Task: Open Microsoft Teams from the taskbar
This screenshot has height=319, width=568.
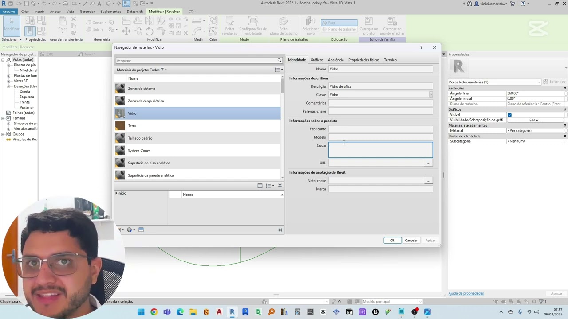Action: coord(167,312)
